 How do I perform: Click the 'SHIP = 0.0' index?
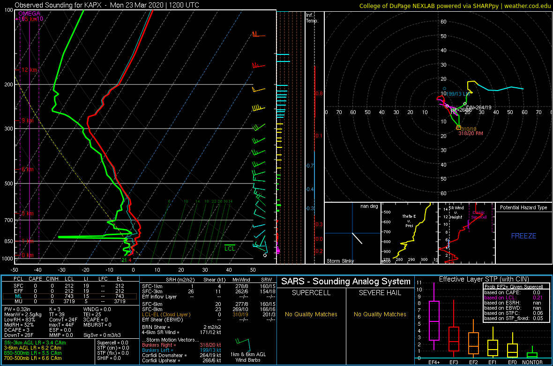(109, 358)
